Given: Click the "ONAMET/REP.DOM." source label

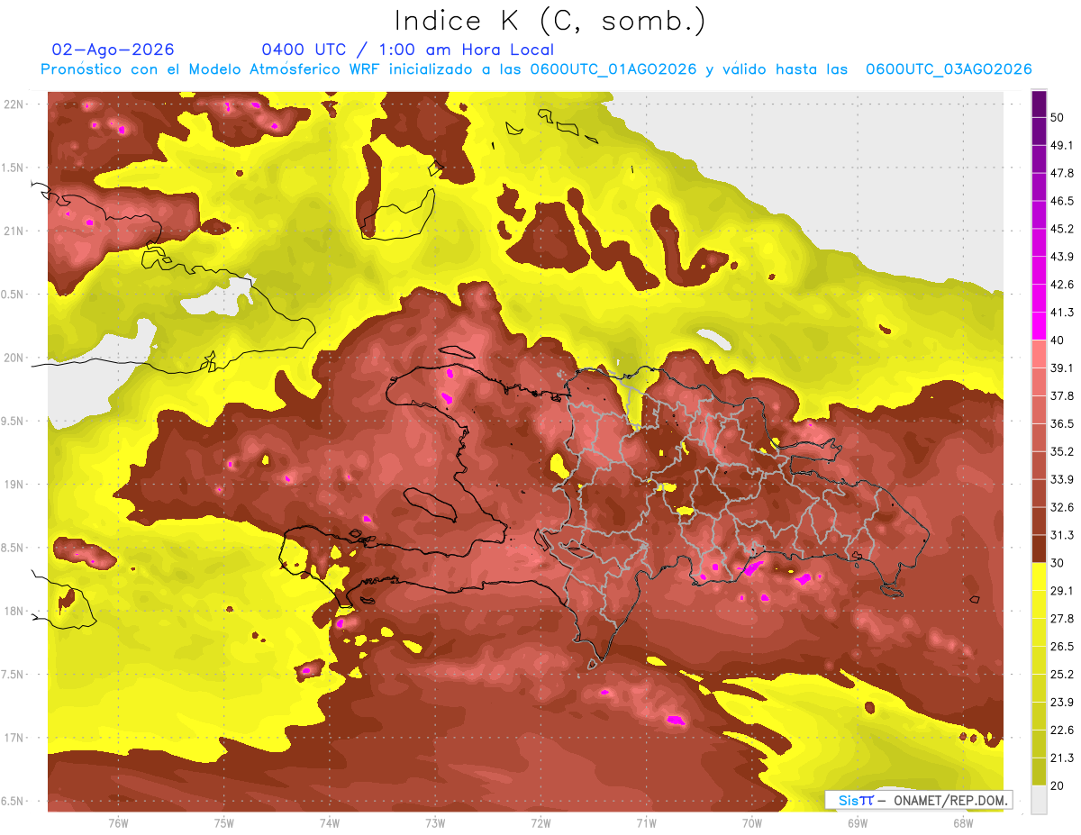Looking at the screenshot, I should (x=950, y=800).
